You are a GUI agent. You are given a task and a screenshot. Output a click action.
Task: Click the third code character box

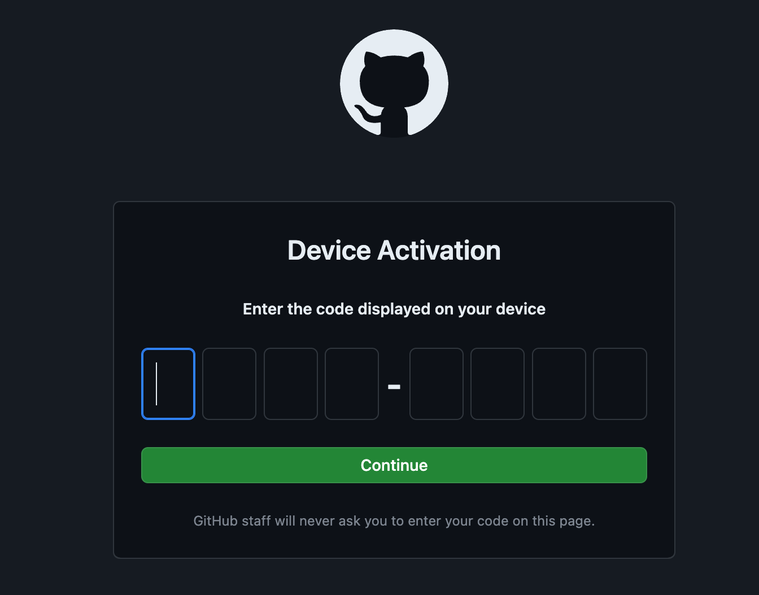pos(291,384)
